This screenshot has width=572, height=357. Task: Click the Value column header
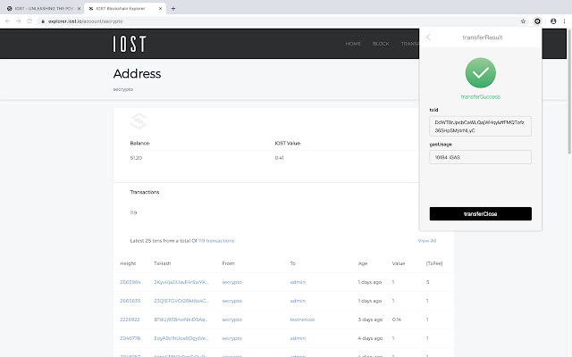(x=399, y=263)
